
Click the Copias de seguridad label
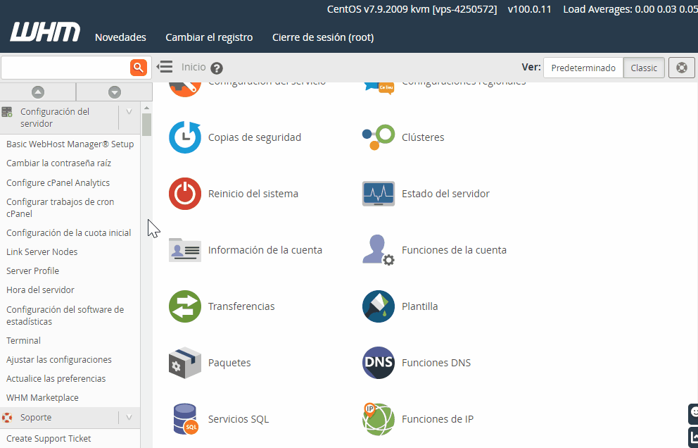[x=255, y=137]
